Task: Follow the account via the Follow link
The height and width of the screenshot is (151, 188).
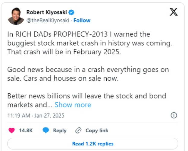Action: (82, 21)
